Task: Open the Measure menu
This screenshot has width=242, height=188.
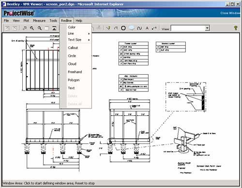Action: (x=39, y=21)
